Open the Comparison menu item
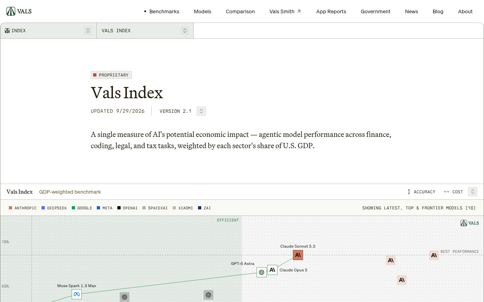Viewport: 484px width, 302px height. tap(240, 11)
